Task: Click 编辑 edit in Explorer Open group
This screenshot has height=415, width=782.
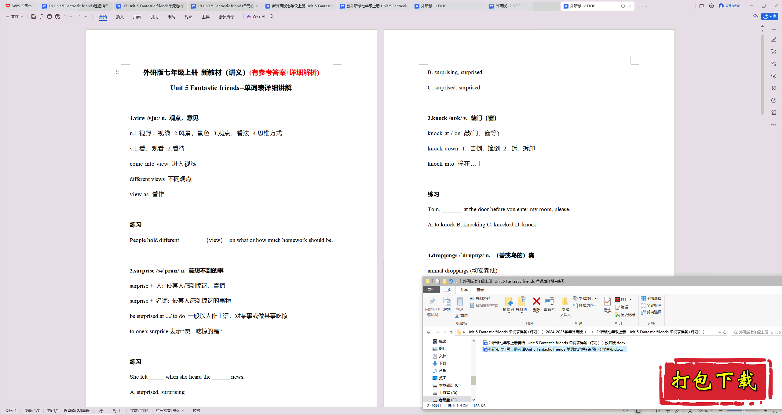Action: 622,307
